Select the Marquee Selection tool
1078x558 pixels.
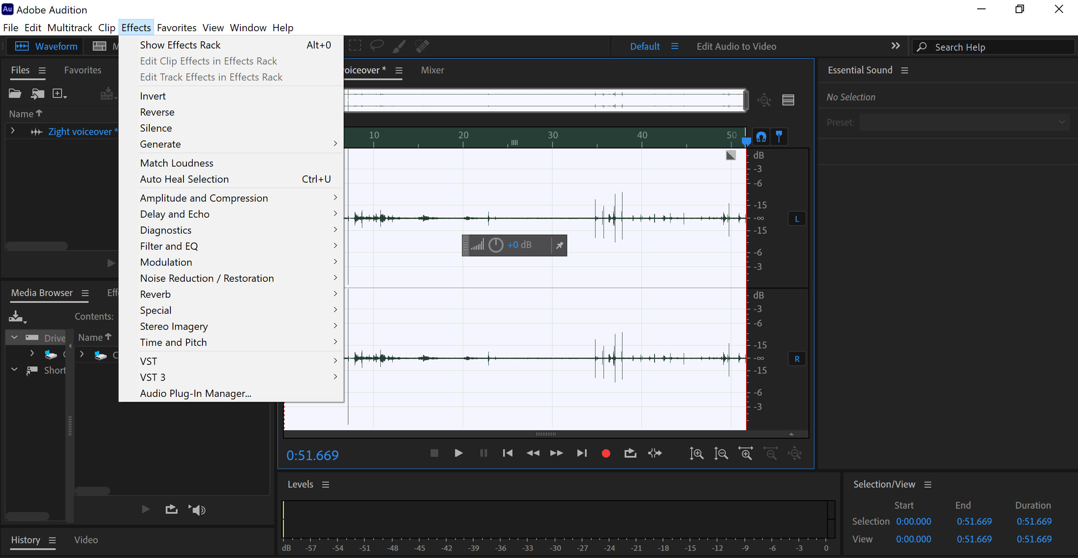[x=355, y=46]
